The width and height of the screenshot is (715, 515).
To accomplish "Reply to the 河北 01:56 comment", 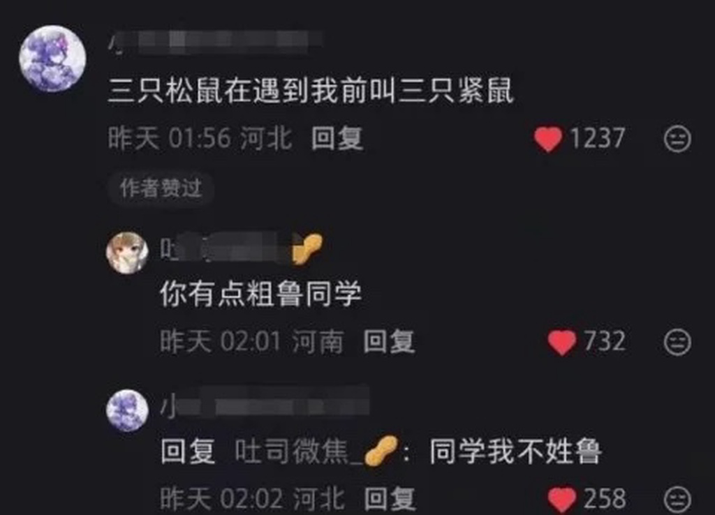I will pos(337,138).
